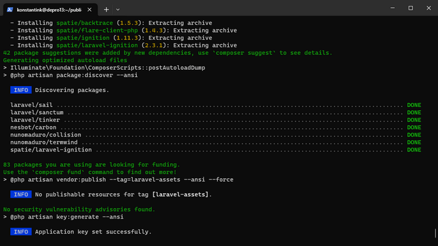Screen dimensions: 438x246
Task: Click the INFO badge beside No publishable resources
Action: click(21, 194)
